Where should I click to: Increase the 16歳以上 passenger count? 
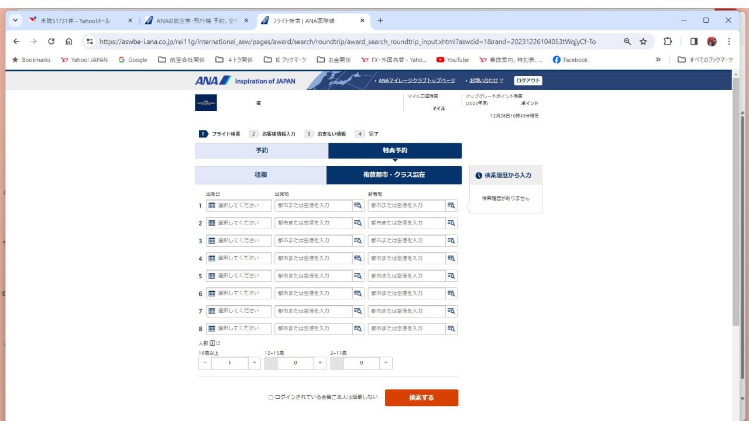coord(255,363)
